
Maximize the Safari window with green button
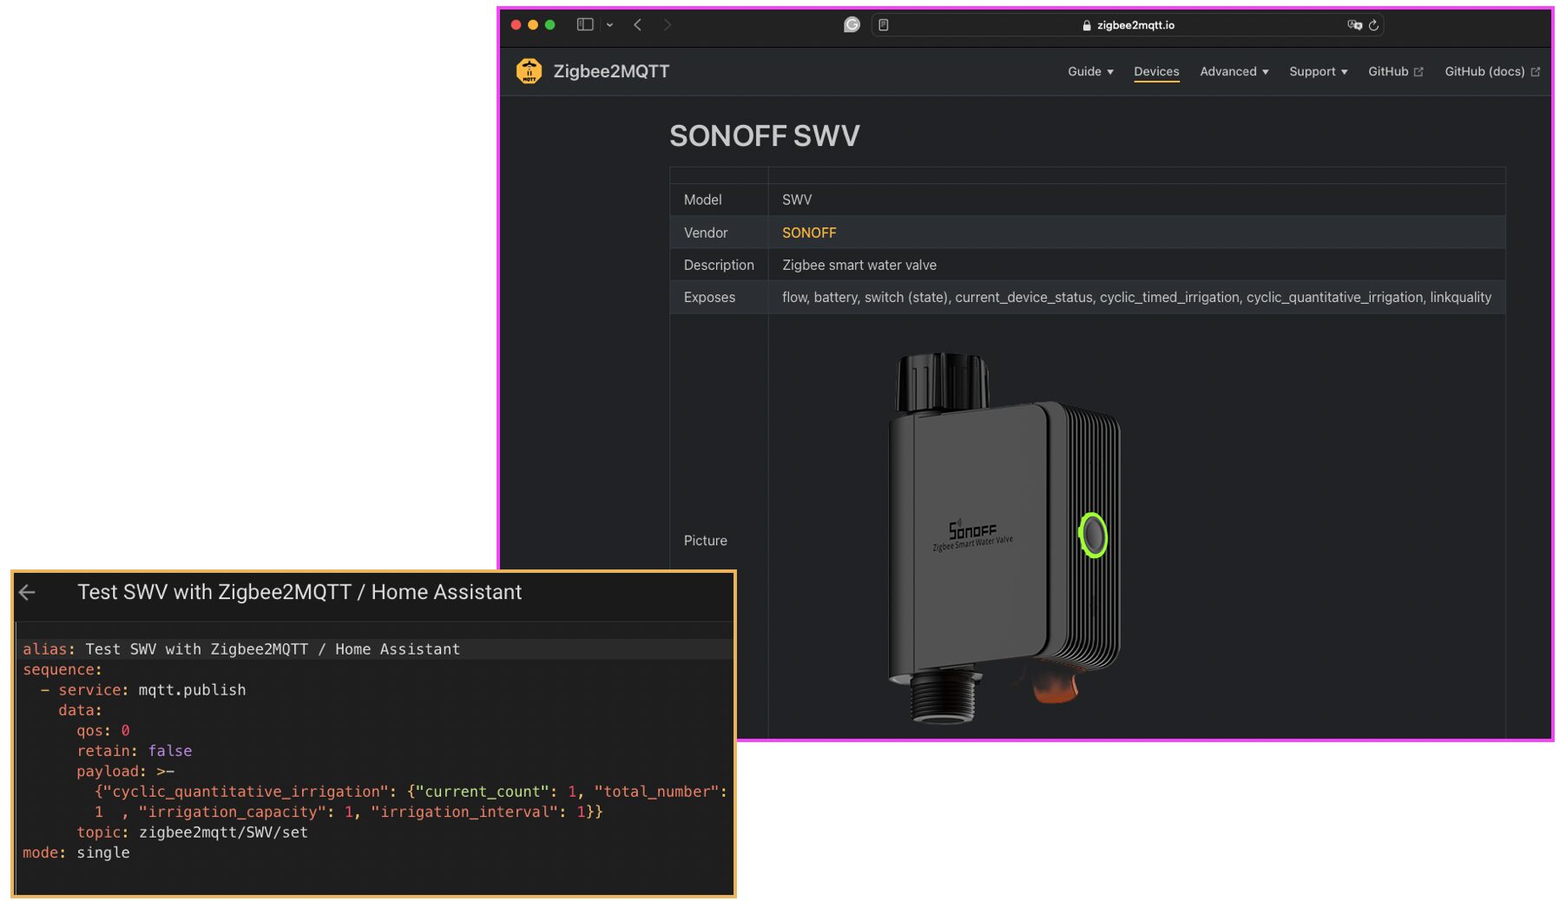click(x=549, y=25)
